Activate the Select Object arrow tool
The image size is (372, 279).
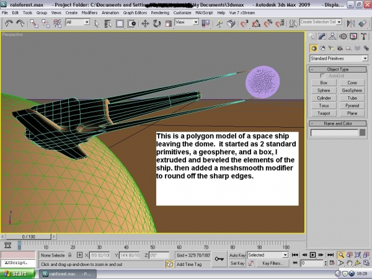point(97,24)
